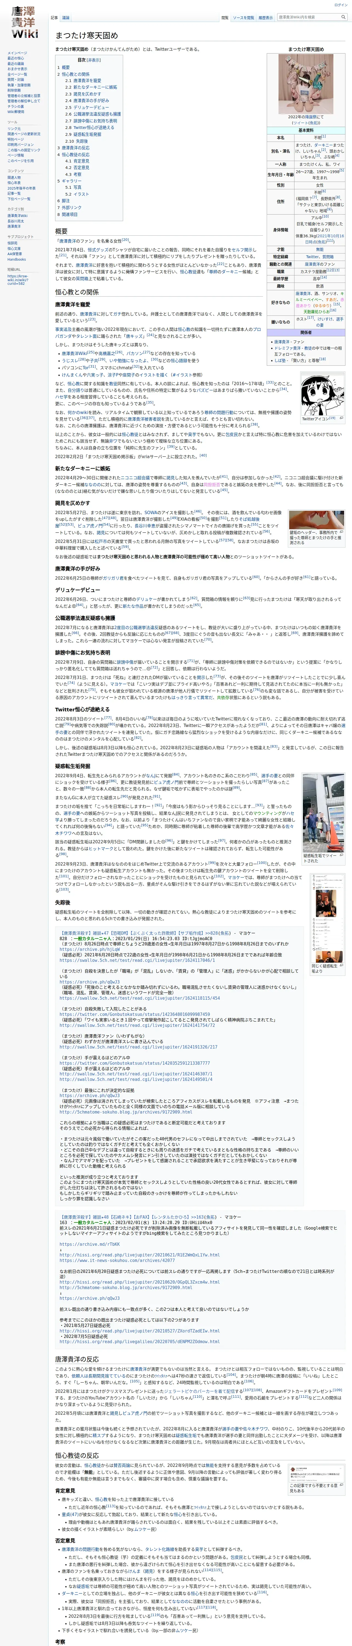The height and width of the screenshot is (1646, 352).
Task: Open 恒辞苑 under サブプロジェクト
Action: (13, 243)
